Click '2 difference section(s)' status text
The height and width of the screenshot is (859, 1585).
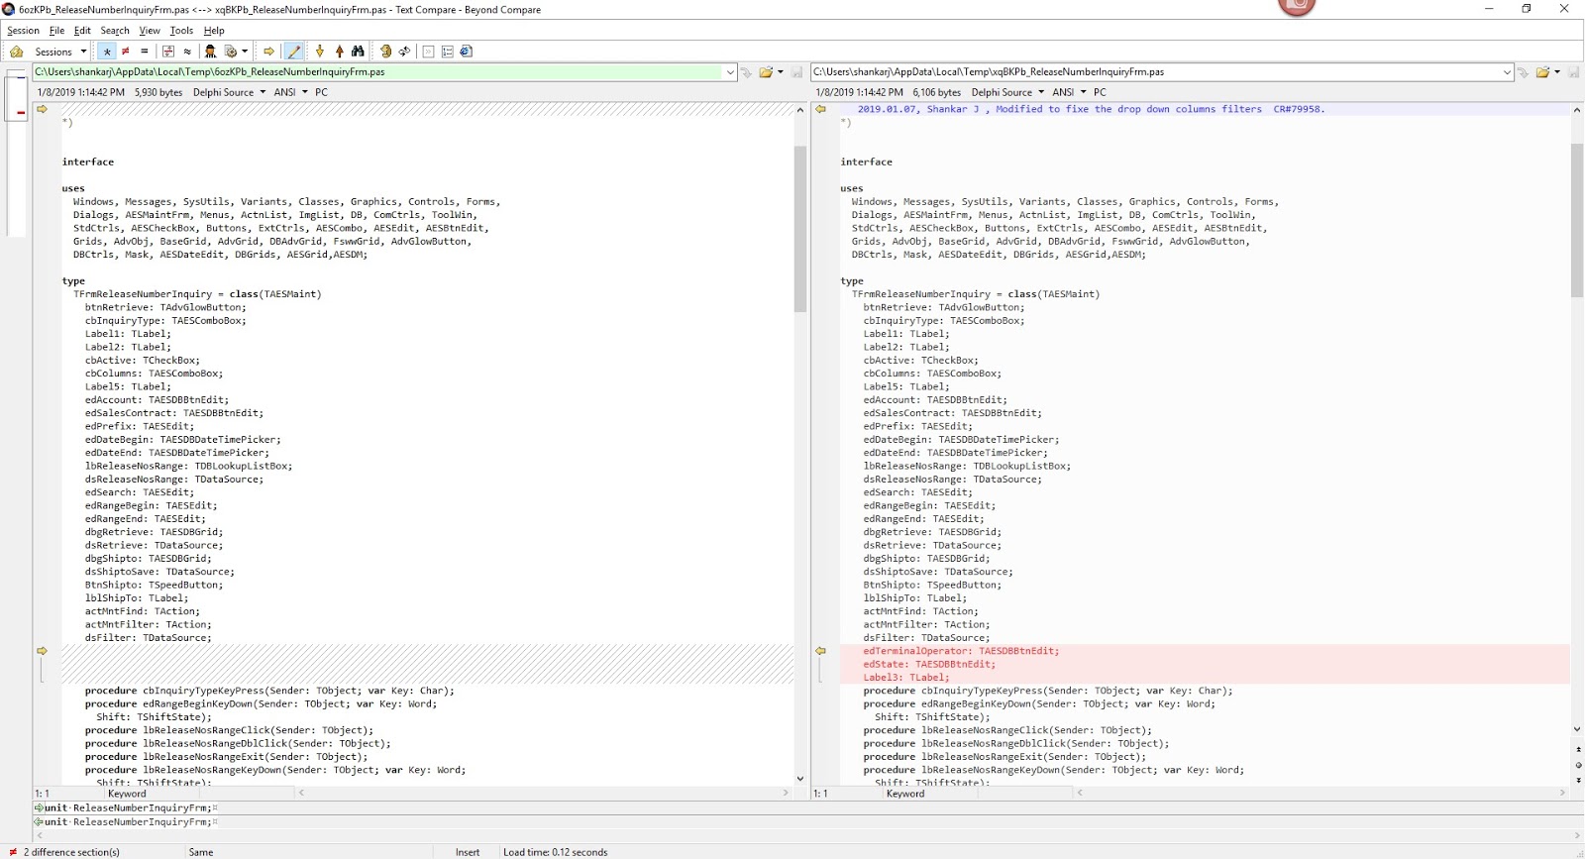tap(71, 852)
